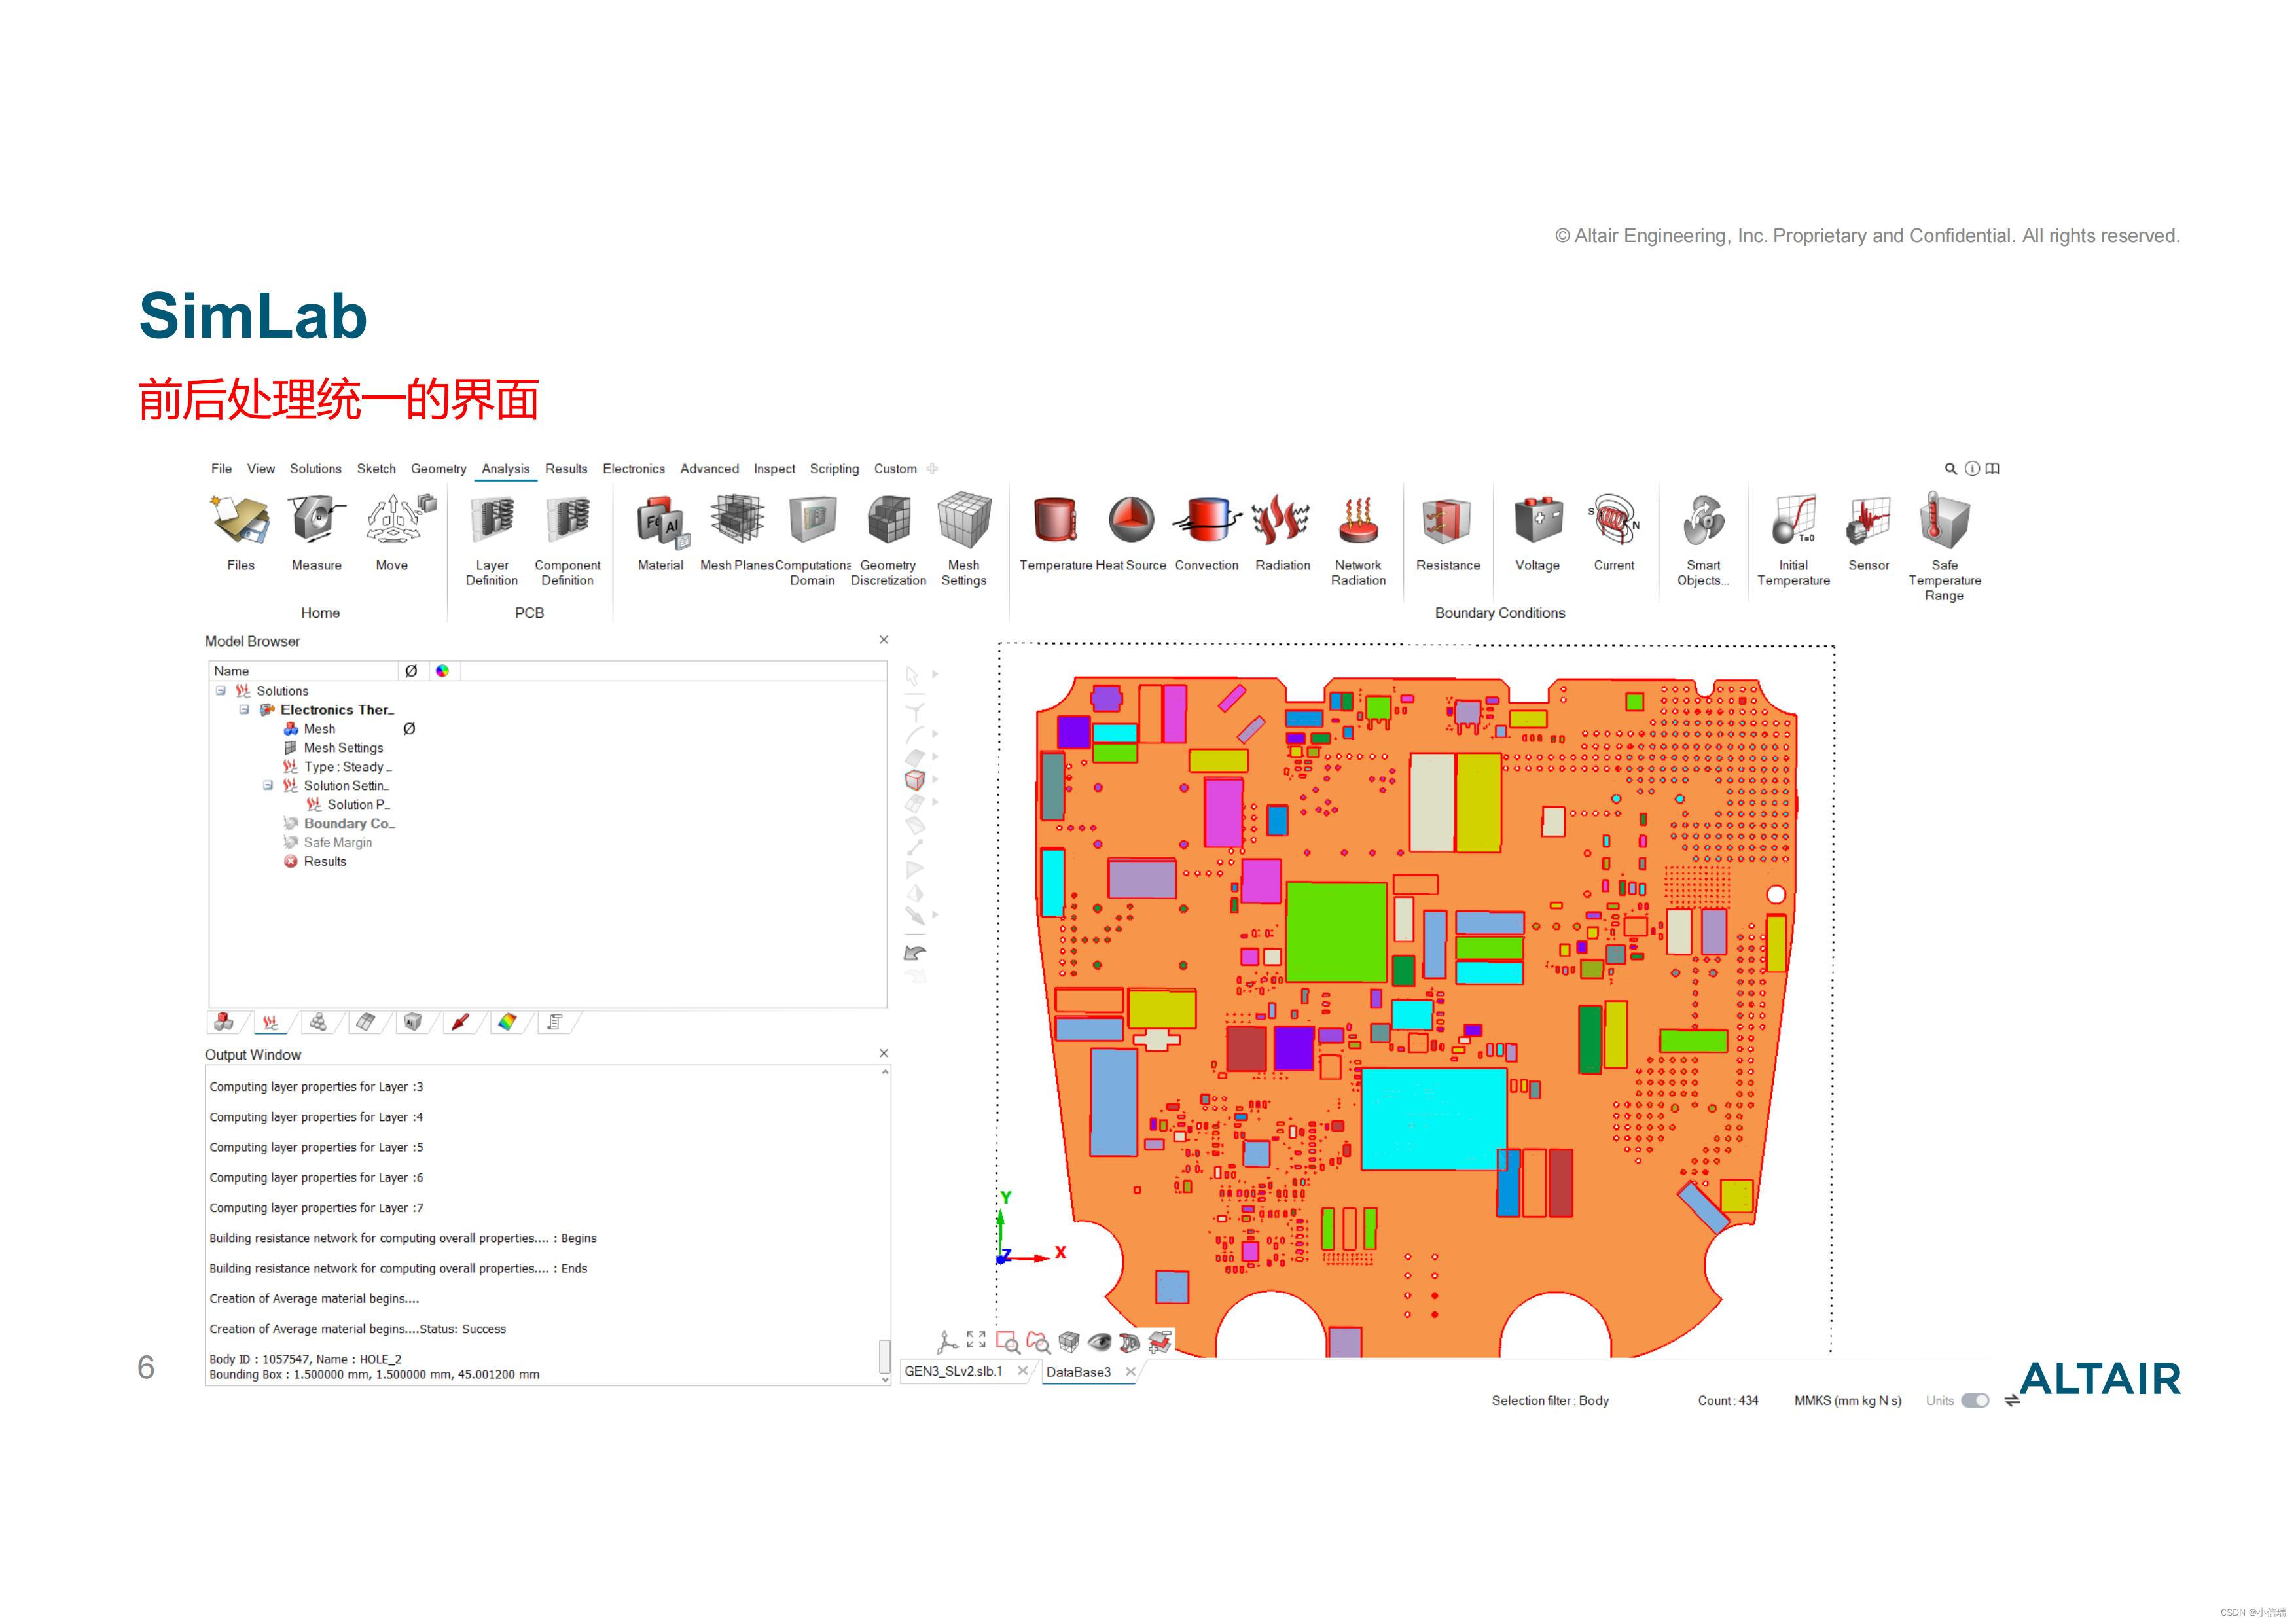Open Smart Objects tool
Screen dimensions: 2296x1623
coord(1704,540)
